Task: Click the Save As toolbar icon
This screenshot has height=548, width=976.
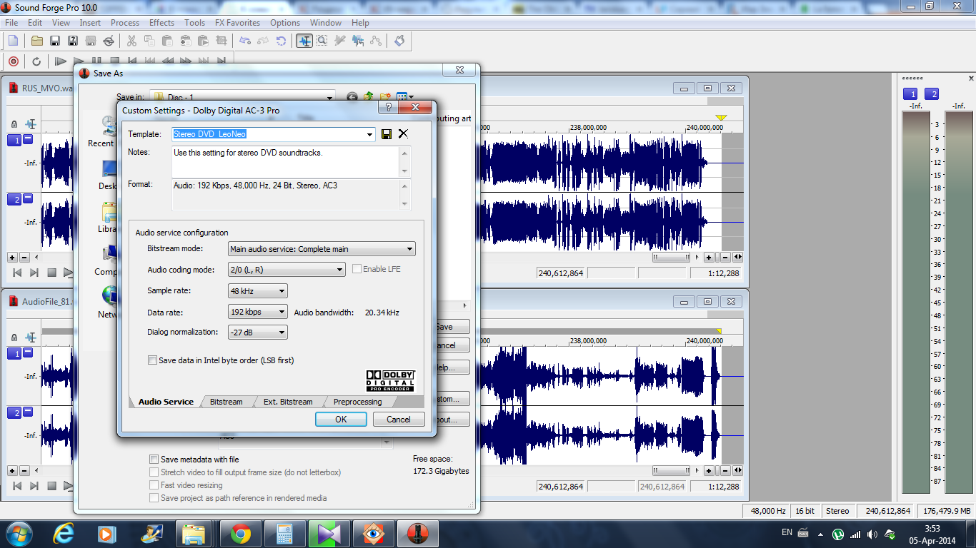Action: click(x=72, y=41)
